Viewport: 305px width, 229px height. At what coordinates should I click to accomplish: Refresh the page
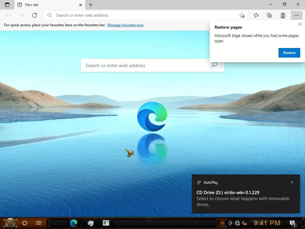[35, 15]
